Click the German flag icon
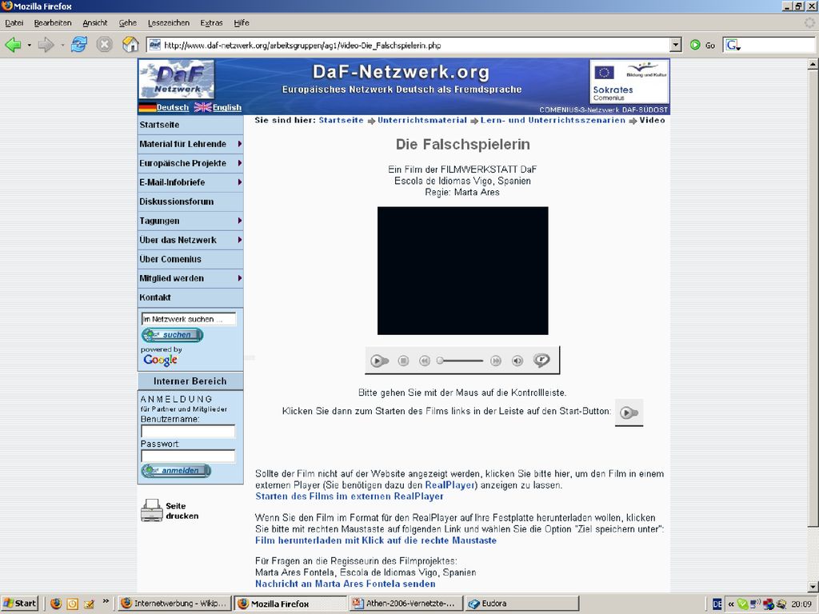819x614 pixels. (147, 108)
